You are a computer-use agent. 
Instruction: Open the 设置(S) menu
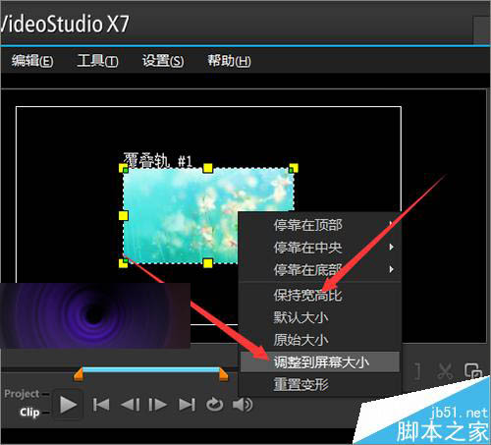click(163, 61)
